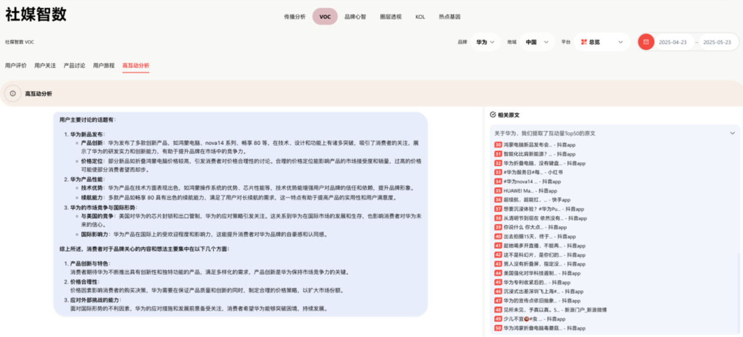
Task: Collapse the Top50 原文 list chevron
Action: (x=732, y=133)
